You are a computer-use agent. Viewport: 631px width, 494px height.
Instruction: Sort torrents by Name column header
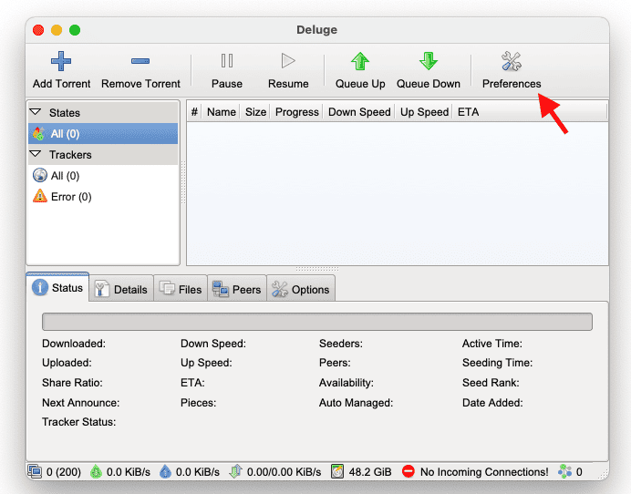(221, 112)
